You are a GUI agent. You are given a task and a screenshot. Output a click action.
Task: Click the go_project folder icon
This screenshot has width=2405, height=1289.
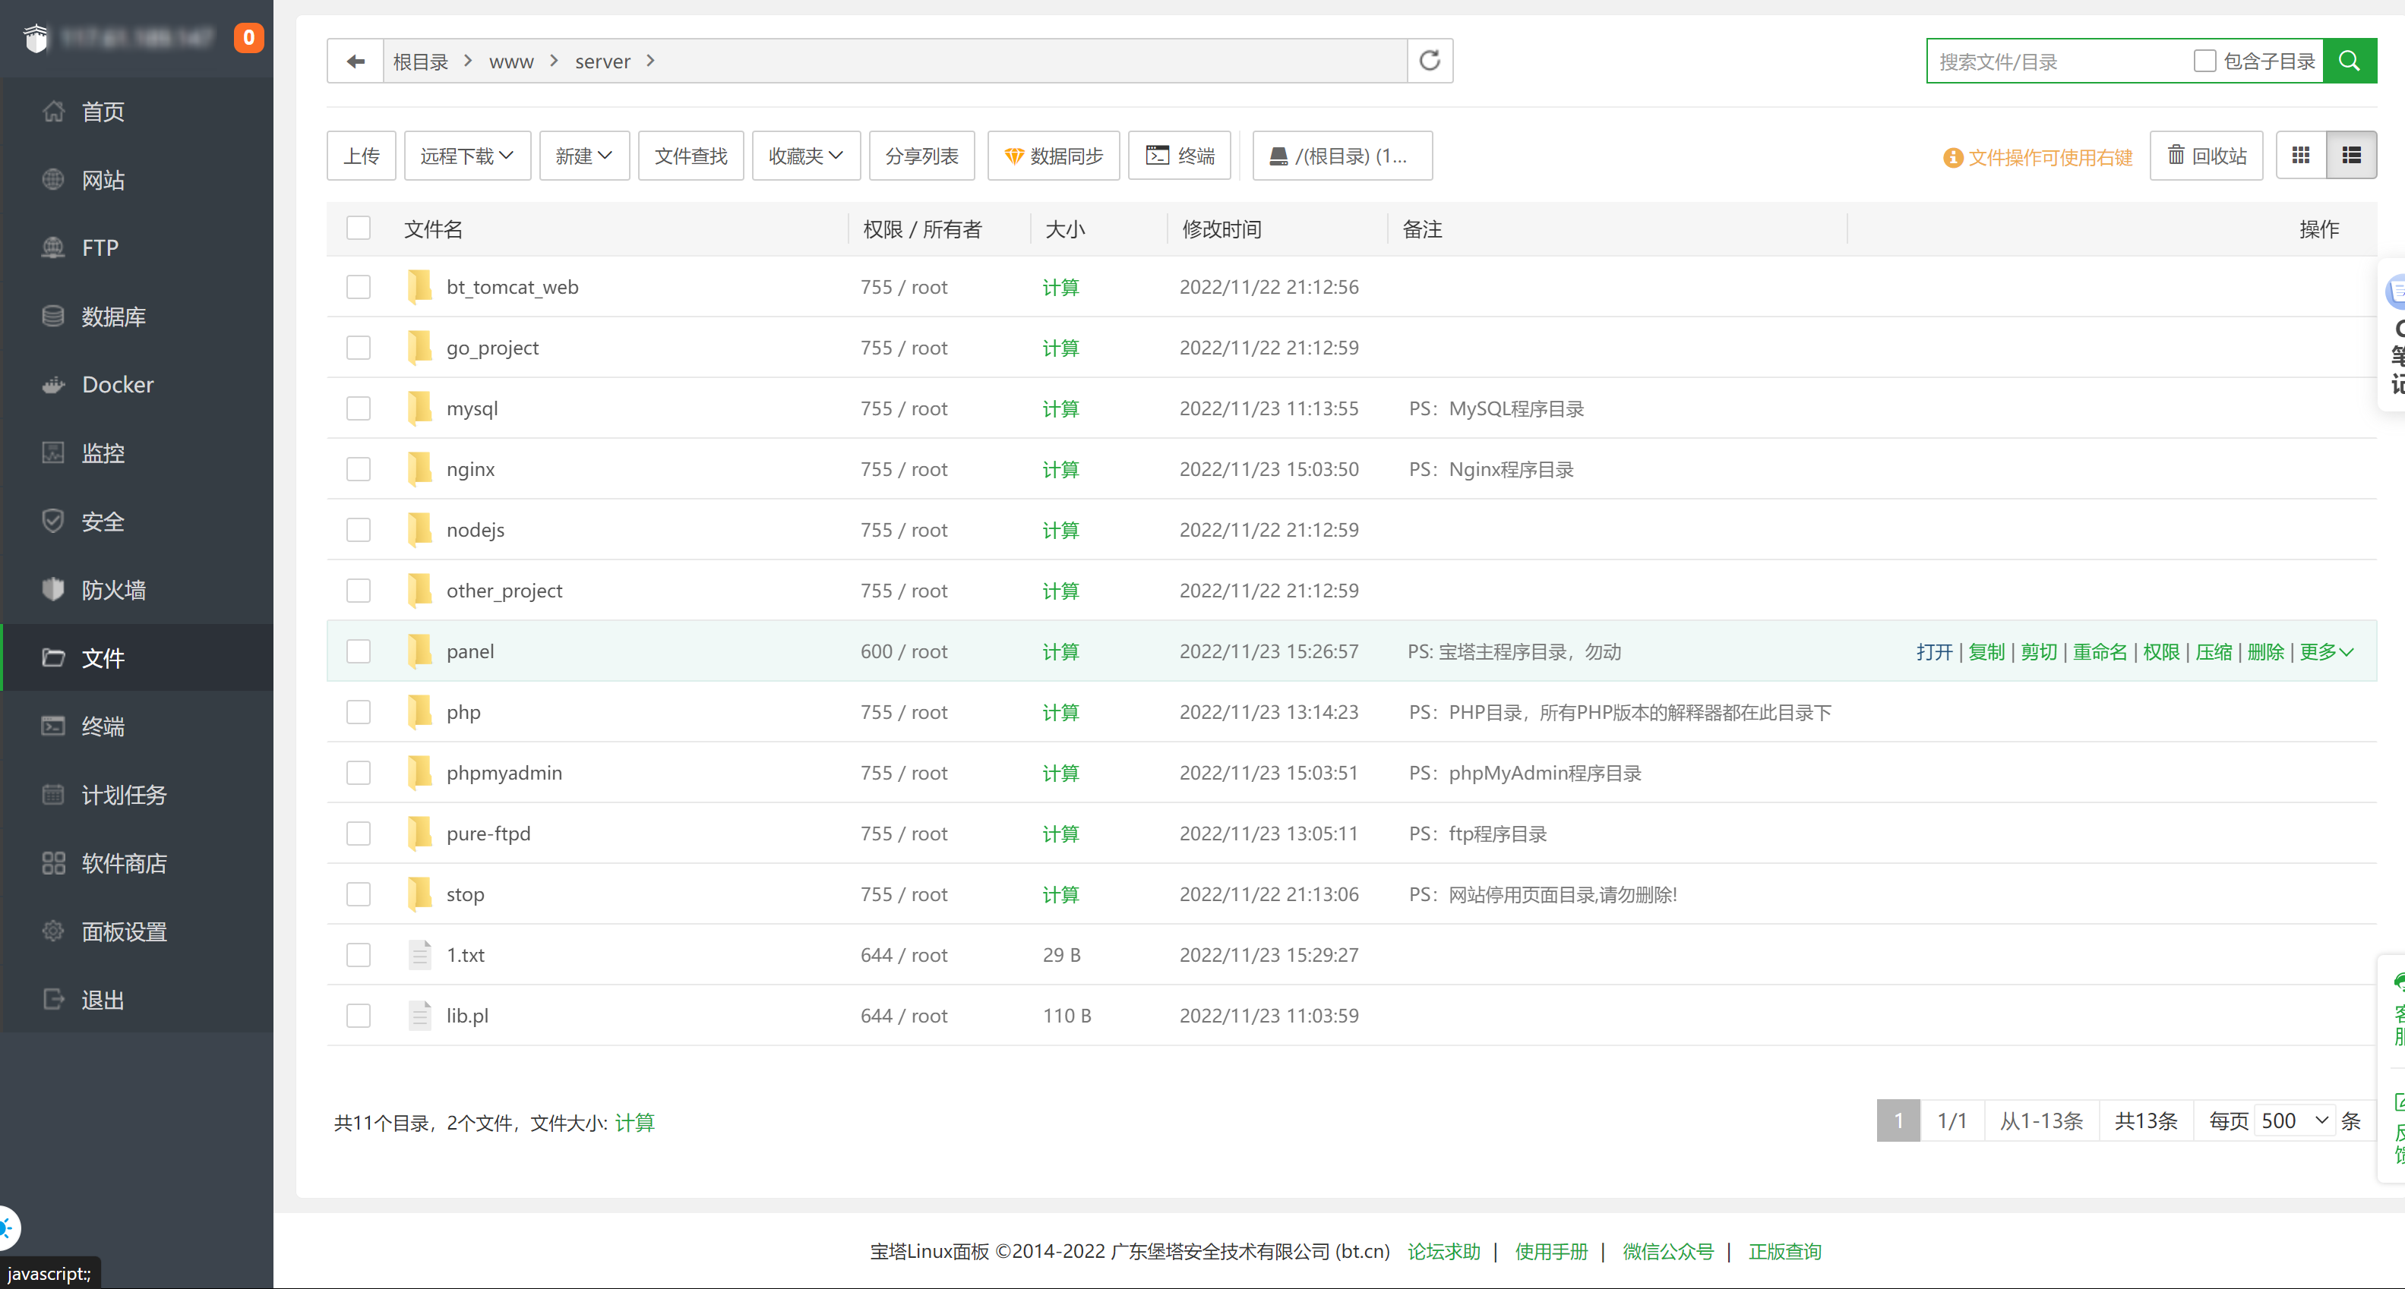pos(420,348)
